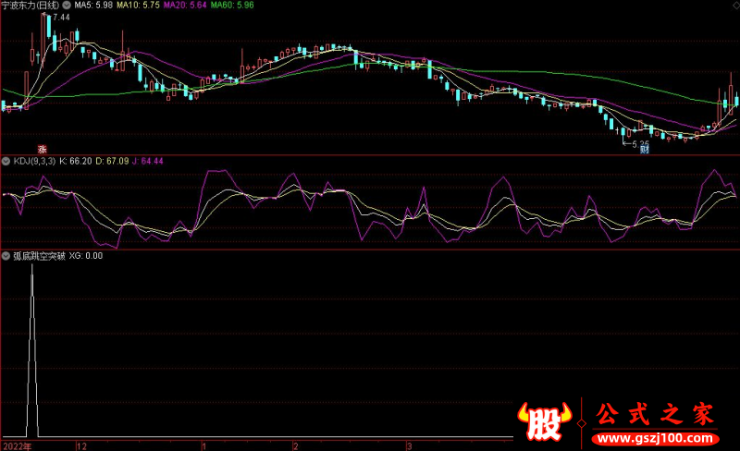The height and width of the screenshot is (451, 740).
Task: Open the 弧底跳空突破 indicator dropdown
Action: click(6, 256)
